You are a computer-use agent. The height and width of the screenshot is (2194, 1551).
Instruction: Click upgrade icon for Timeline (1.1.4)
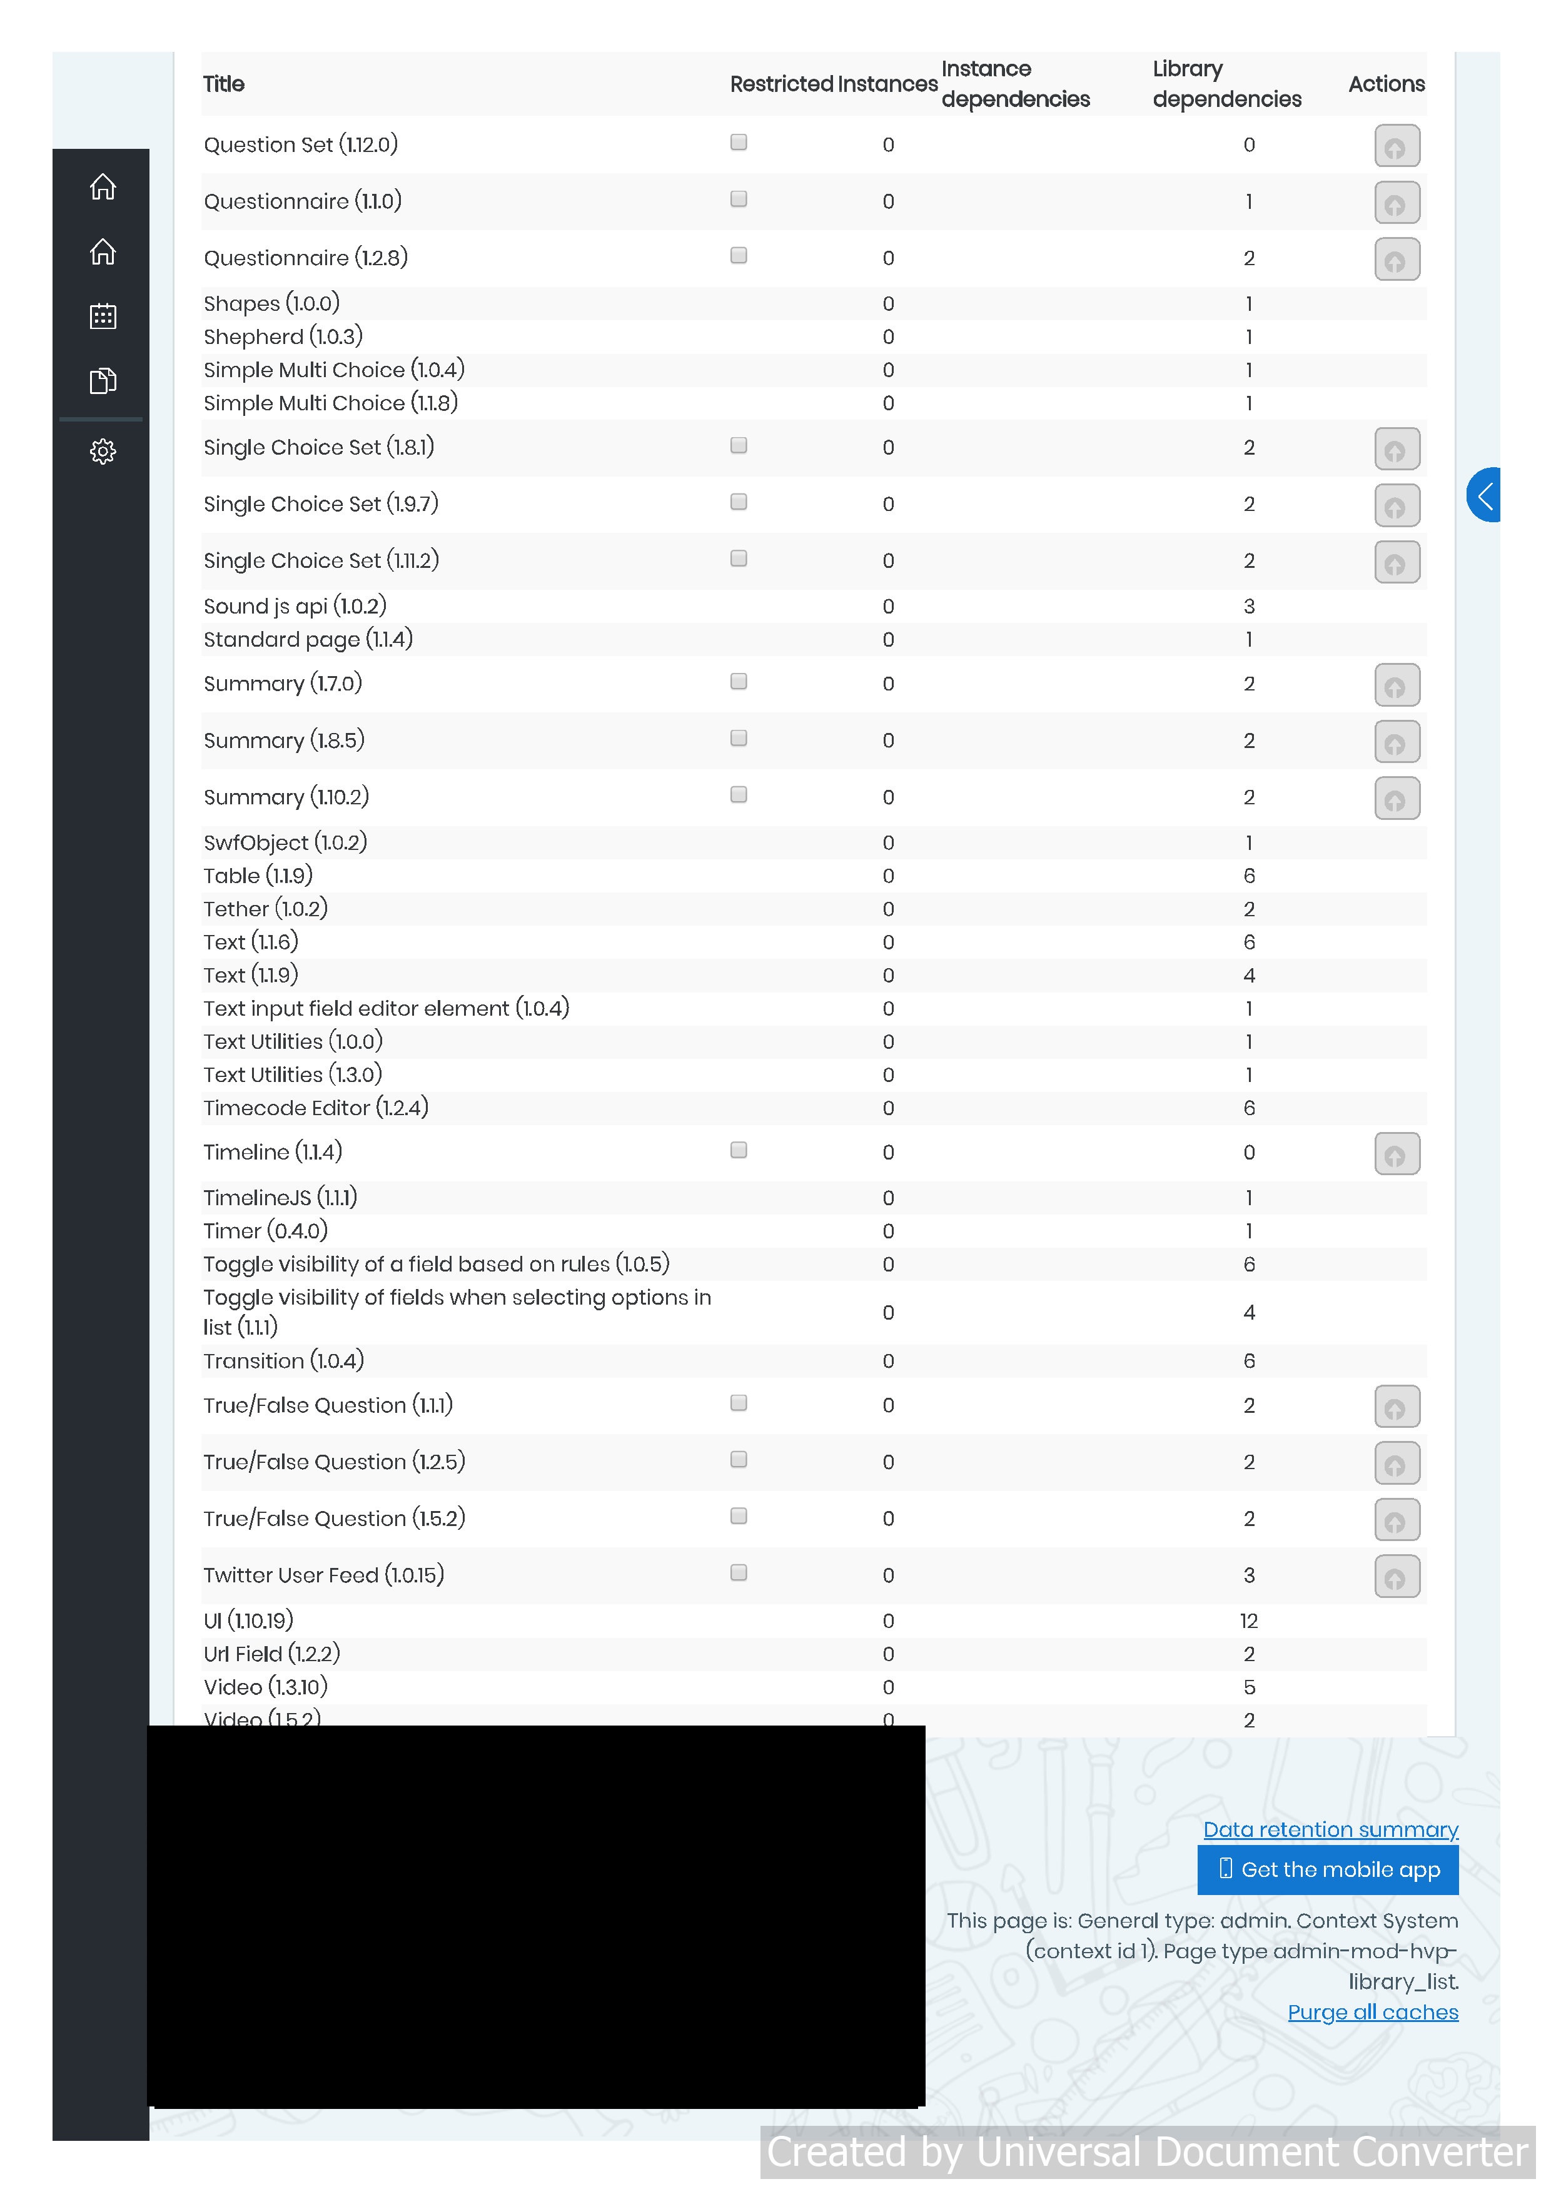coord(1396,1153)
